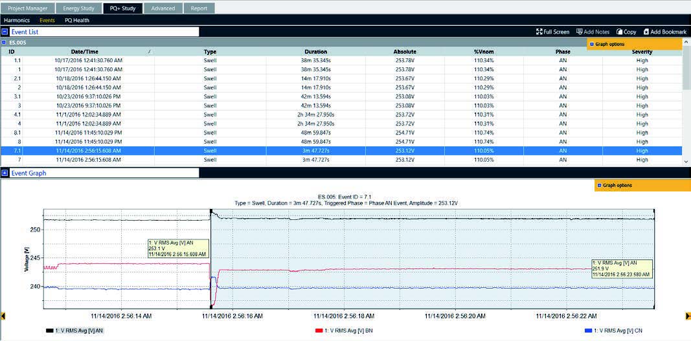
Task: Select event row with ID 3.1
Action: click(x=341, y=96)
